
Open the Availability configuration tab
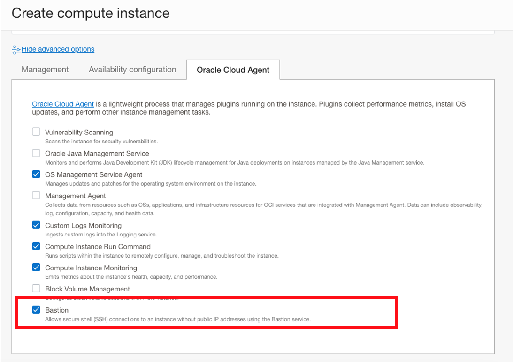click(x=132, y=70)
